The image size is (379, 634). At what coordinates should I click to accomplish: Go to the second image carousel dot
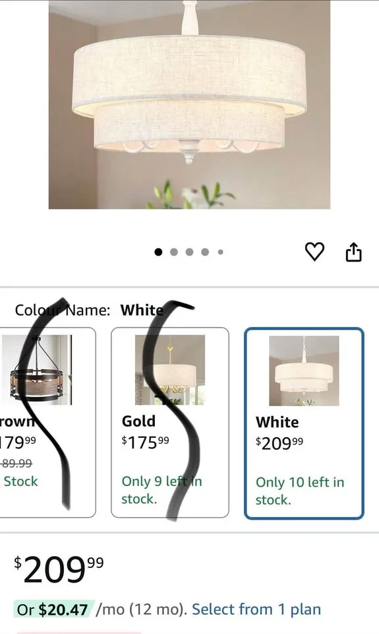(x=174, y=252)
